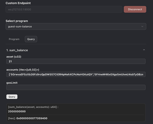
Task: Click the program selector dropdown arrow
Action: tap(142, 26)
